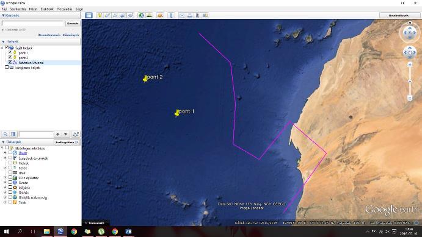
Task: Collapse the Helyek panel header triangle
Action: (x=3, y=41)
